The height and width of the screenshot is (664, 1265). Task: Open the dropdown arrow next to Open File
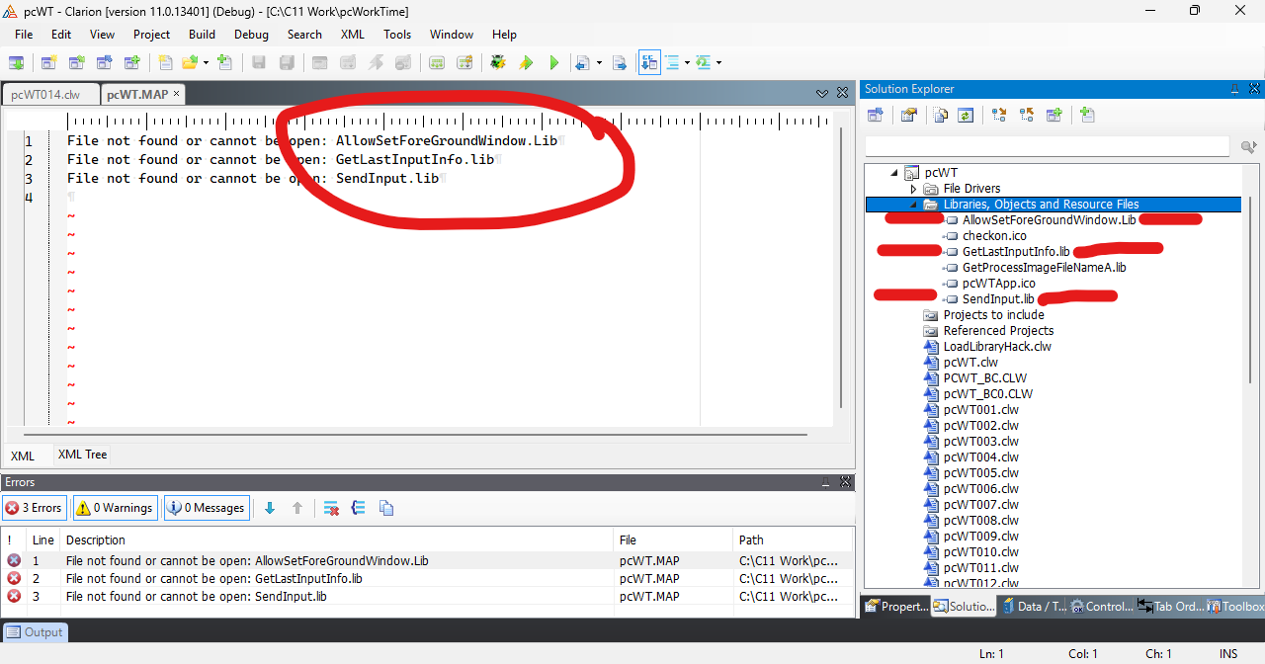pyautogui.click(x=206, y=62)
